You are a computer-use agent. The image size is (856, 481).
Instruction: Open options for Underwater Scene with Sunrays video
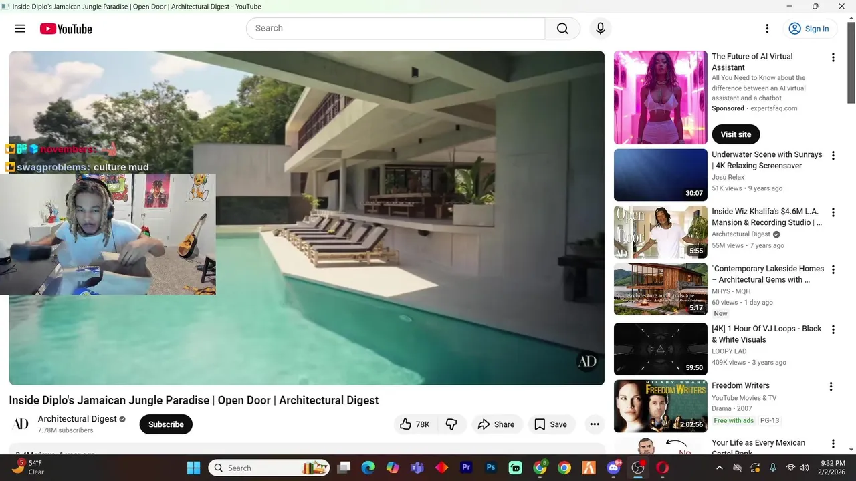tap(833, 156)
